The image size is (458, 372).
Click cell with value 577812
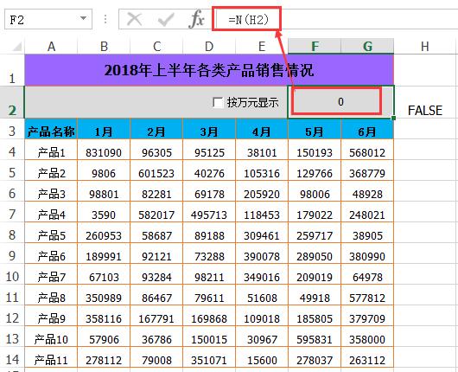point(367,295)
